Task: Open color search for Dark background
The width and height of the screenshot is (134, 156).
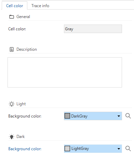Action: click(128, 149)
